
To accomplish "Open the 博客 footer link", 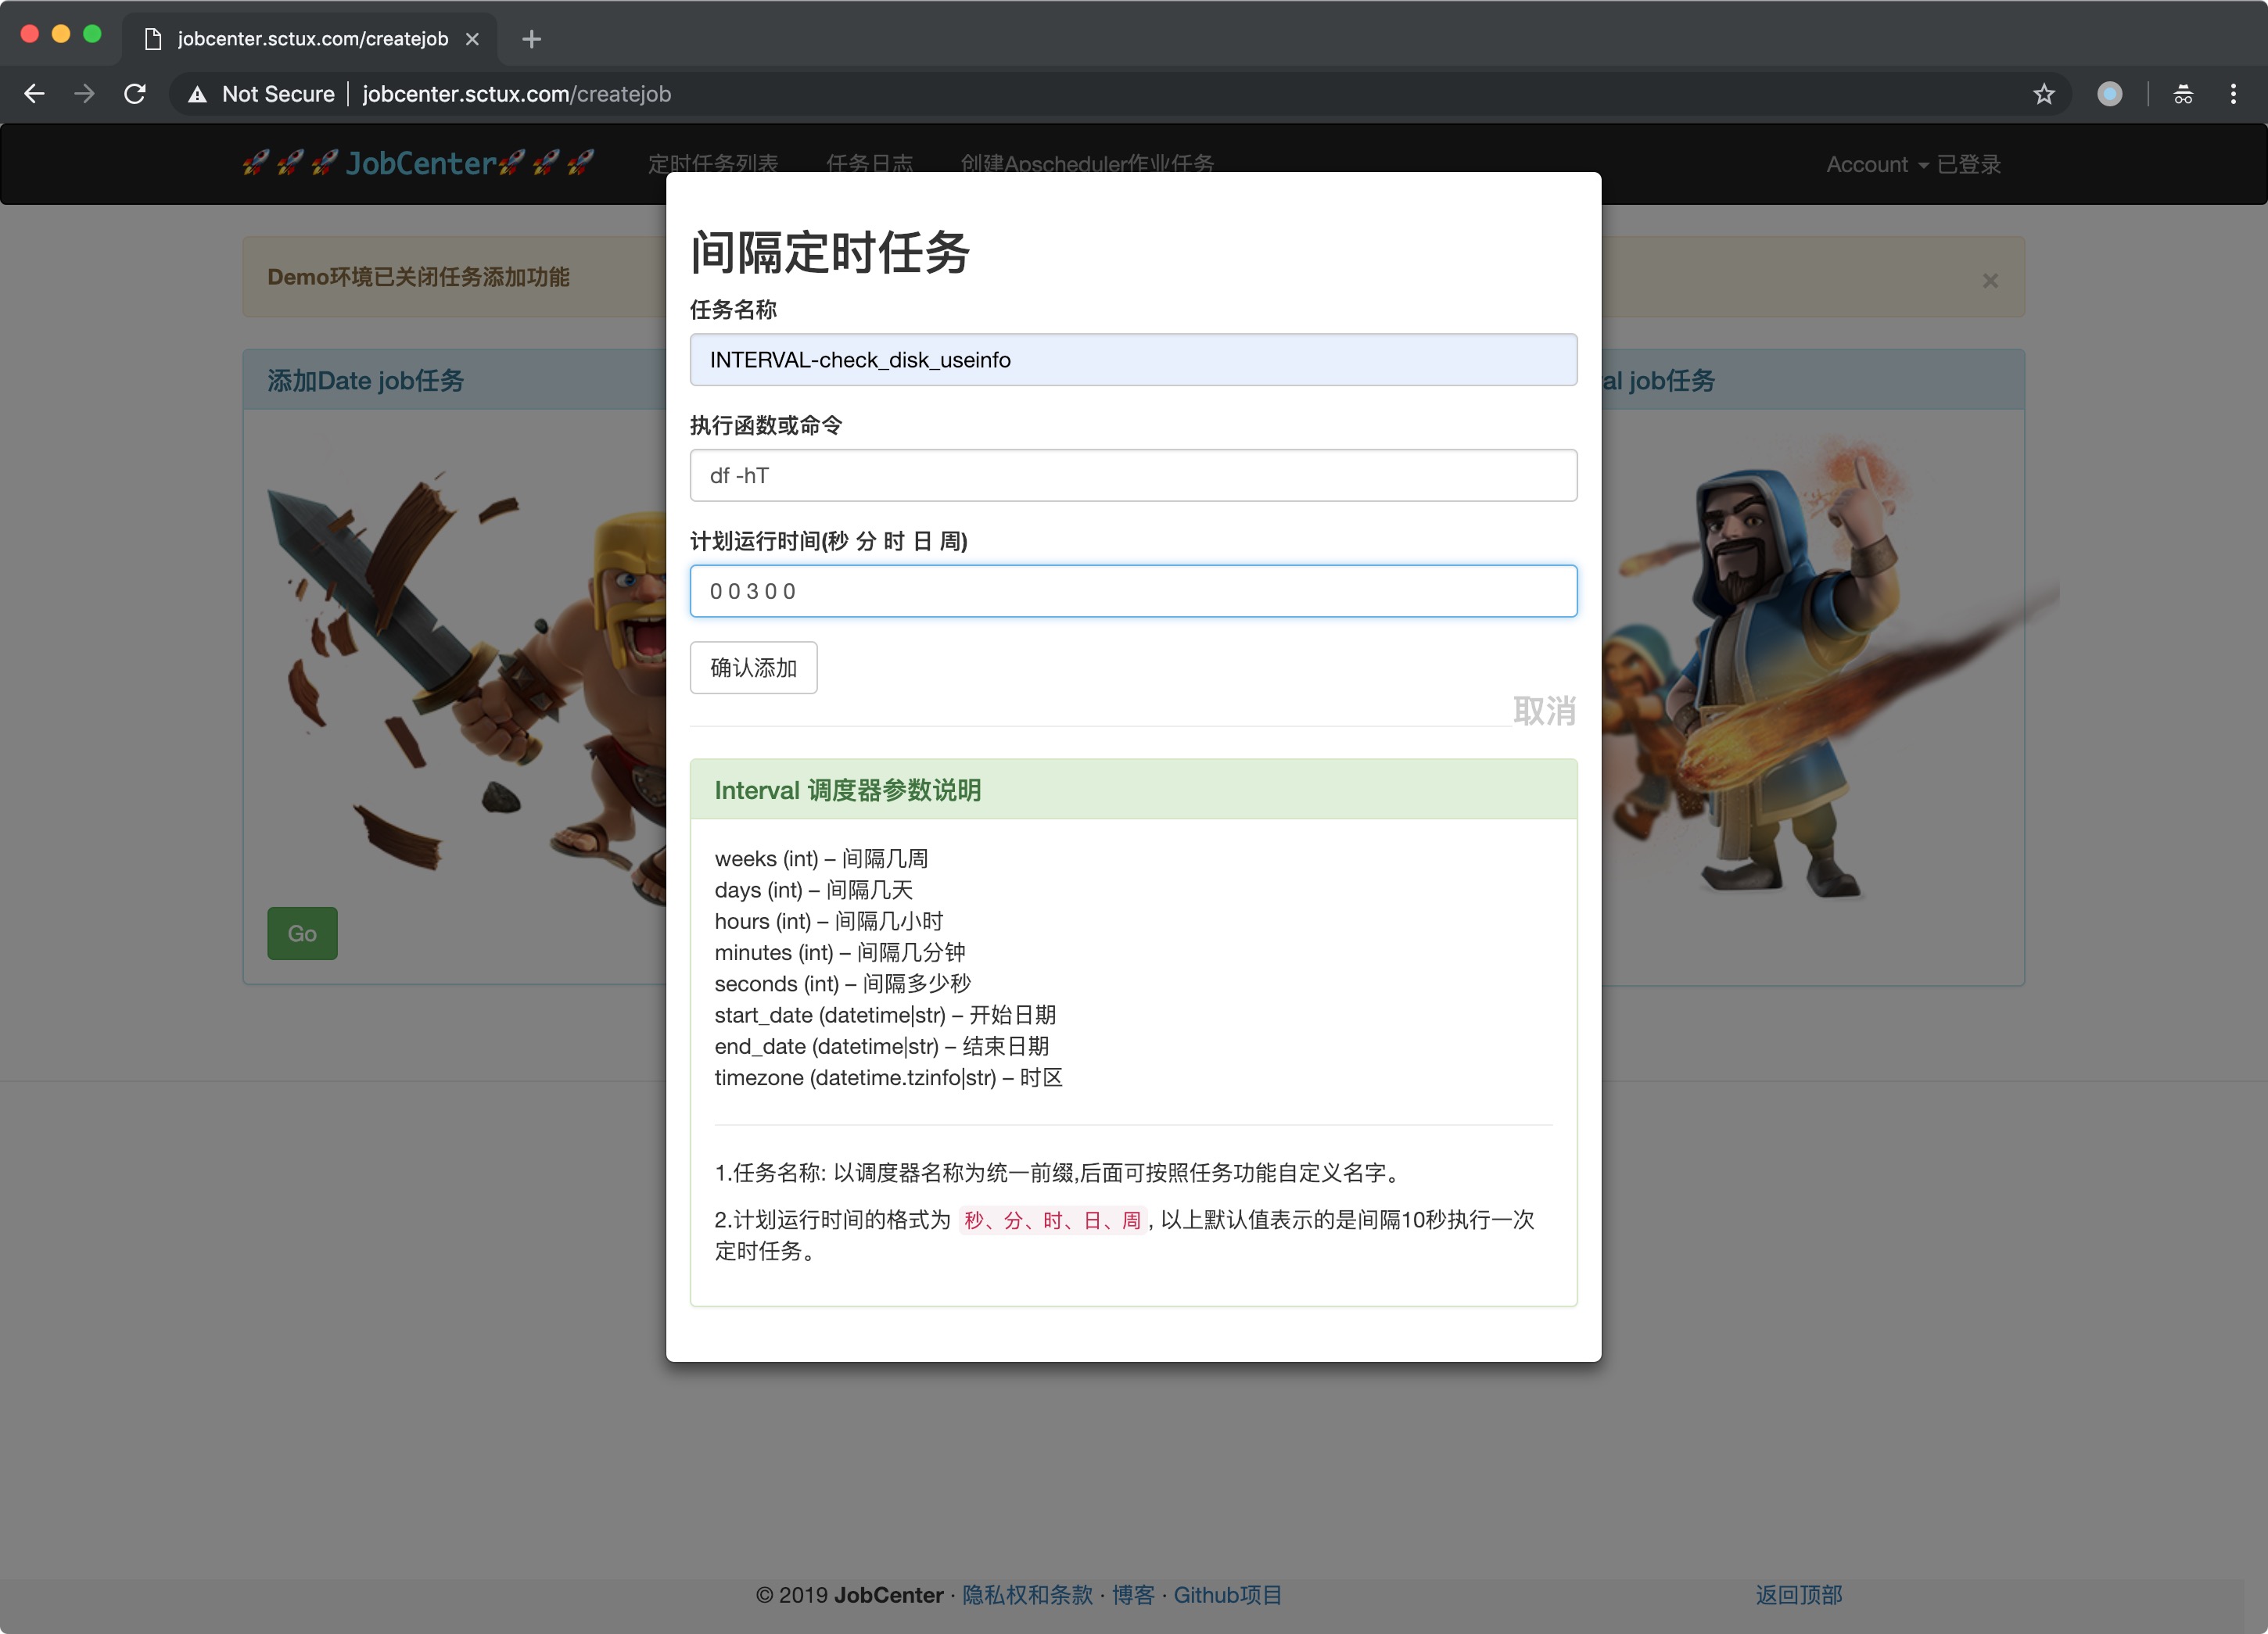I will coord(1133,1595).
